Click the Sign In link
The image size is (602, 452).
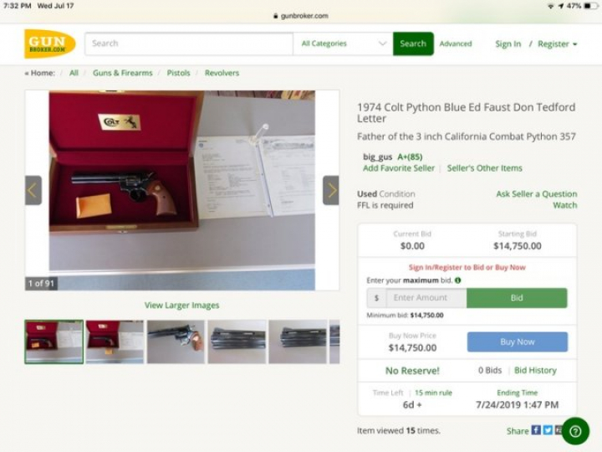pyautogui.click(x=508, y=44)
